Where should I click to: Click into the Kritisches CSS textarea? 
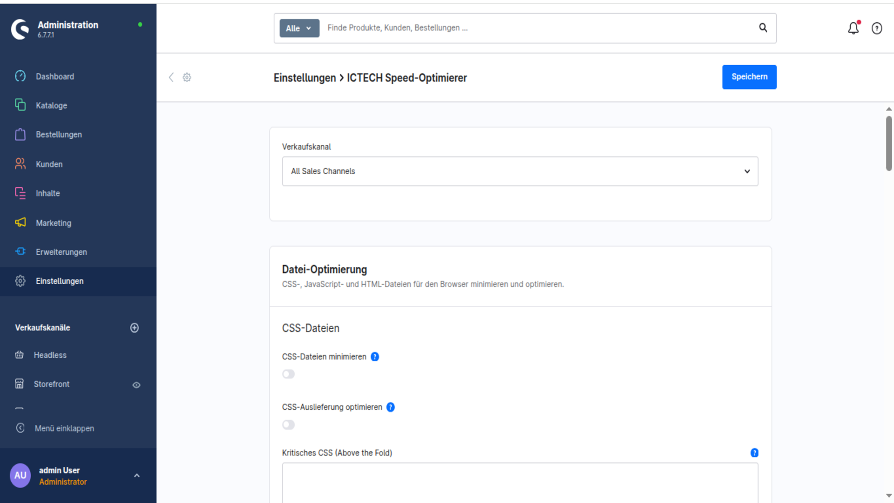coord(520,483)
